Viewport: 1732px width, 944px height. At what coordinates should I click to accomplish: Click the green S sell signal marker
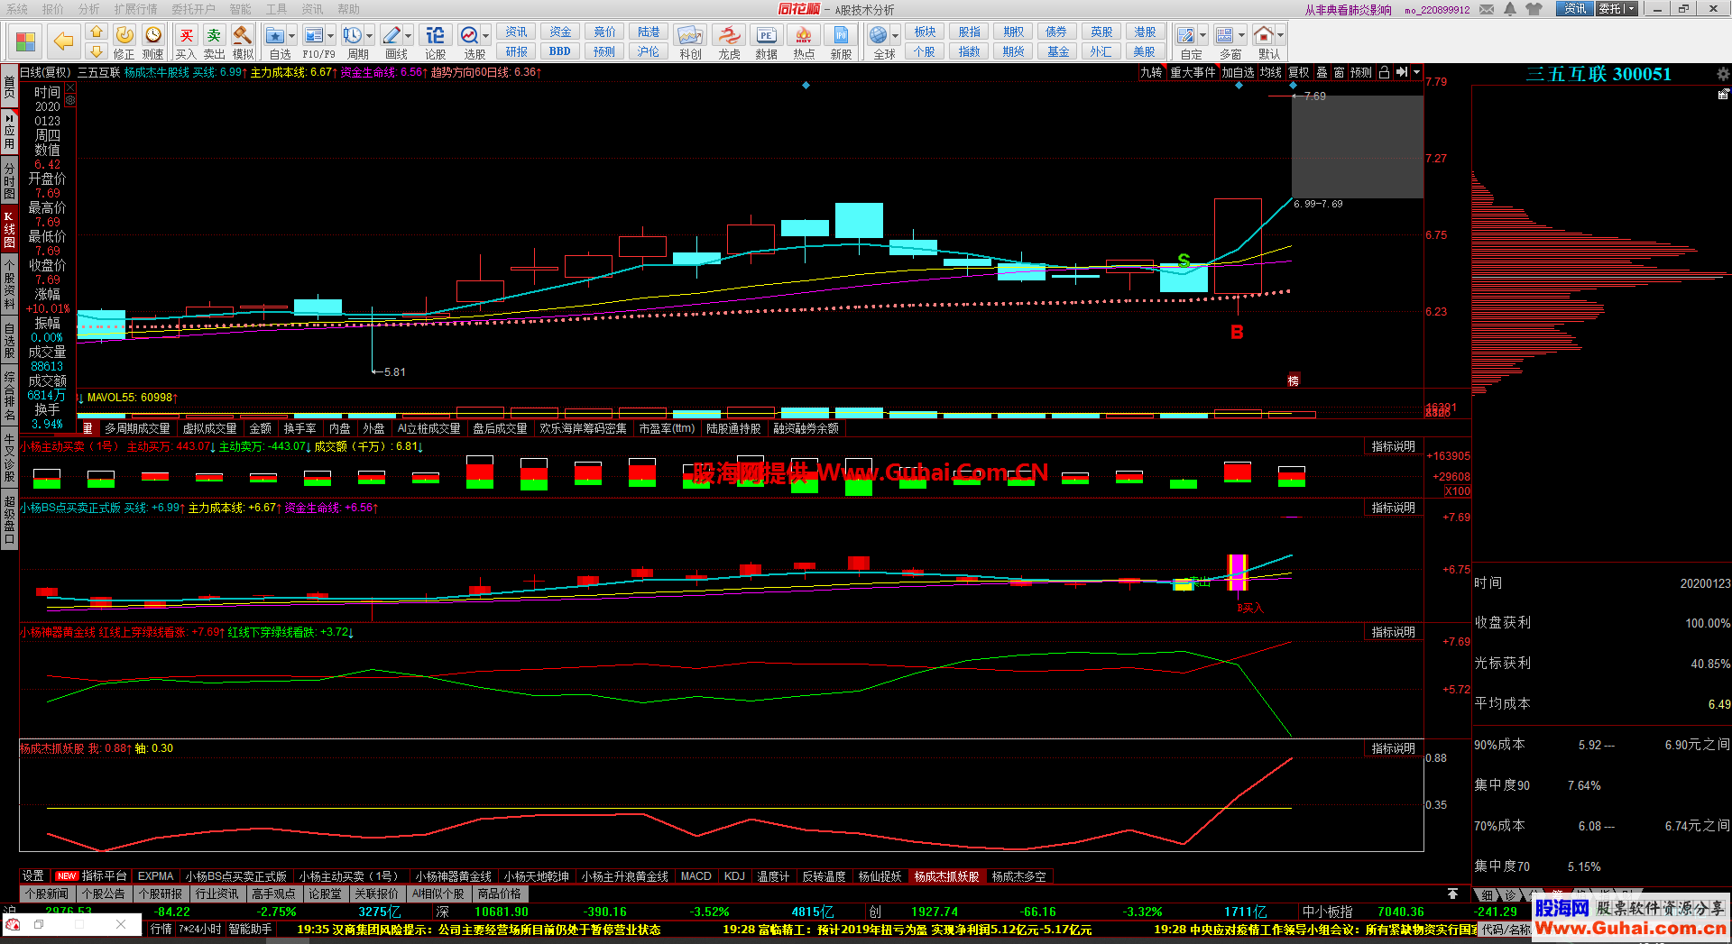[x=1184, y=261]
